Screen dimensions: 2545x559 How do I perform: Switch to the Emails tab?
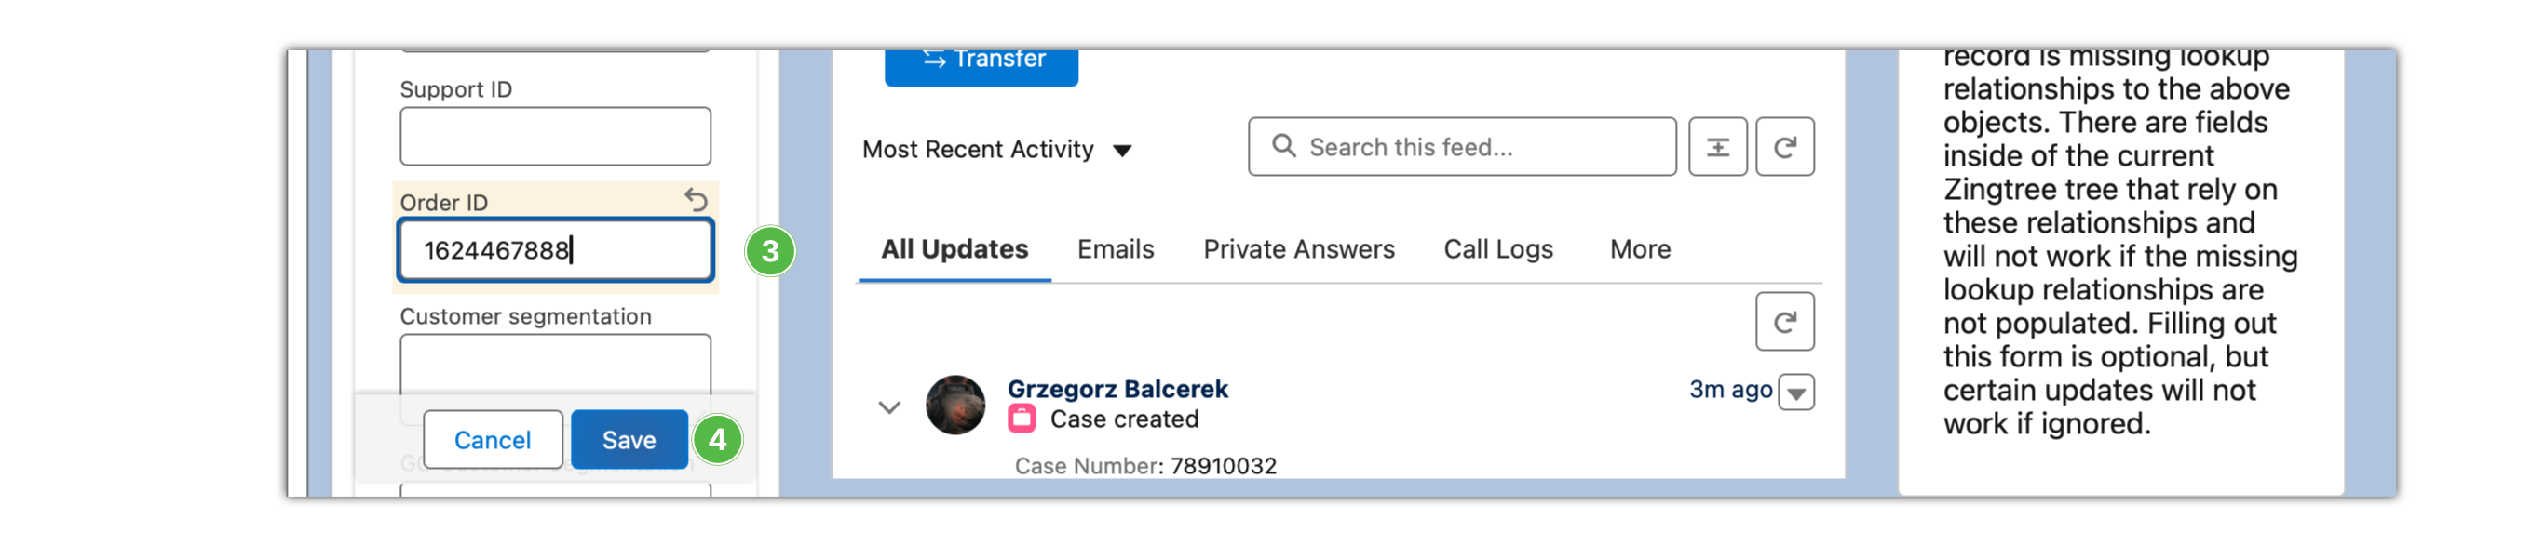pyautogui.click(x=1116, y=249)
